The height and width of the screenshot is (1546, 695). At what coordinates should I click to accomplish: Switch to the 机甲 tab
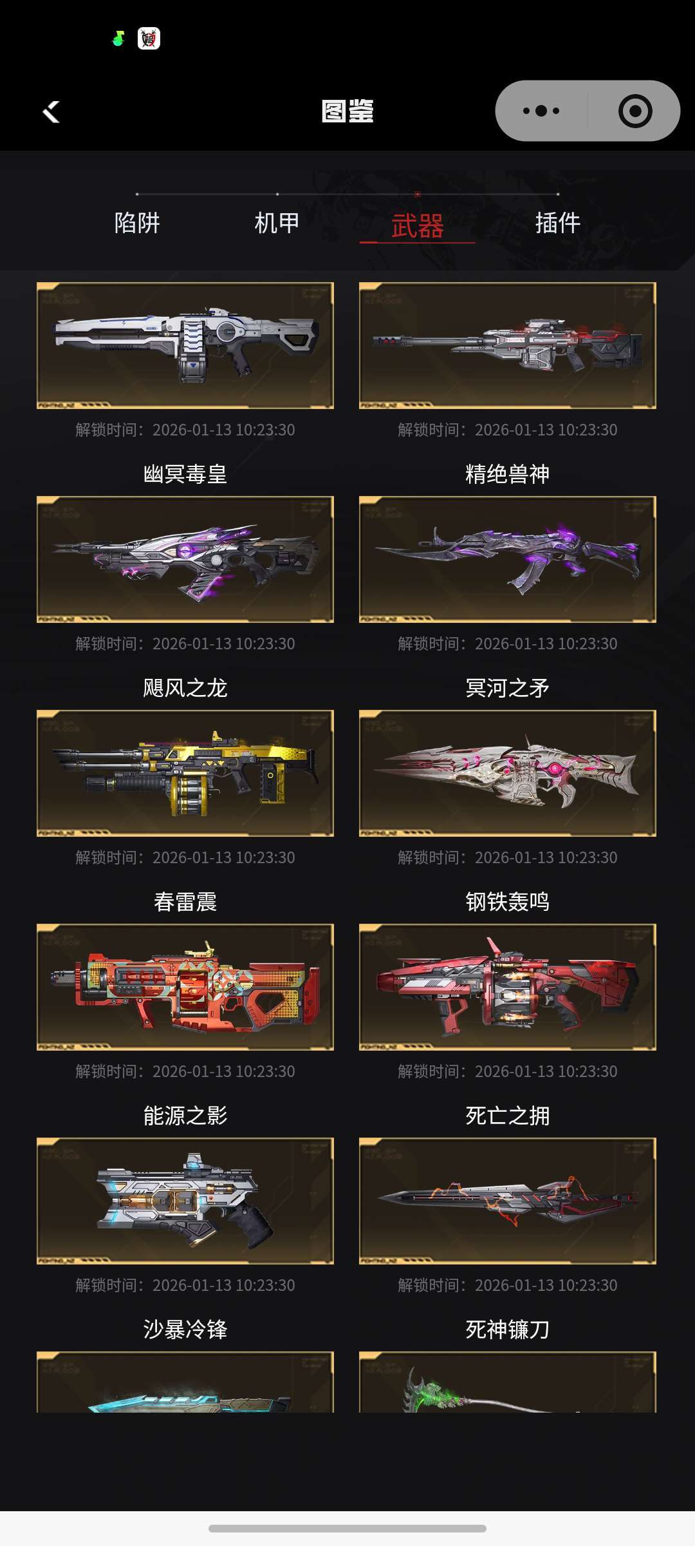pyautogui.click(x=277, y=223)
